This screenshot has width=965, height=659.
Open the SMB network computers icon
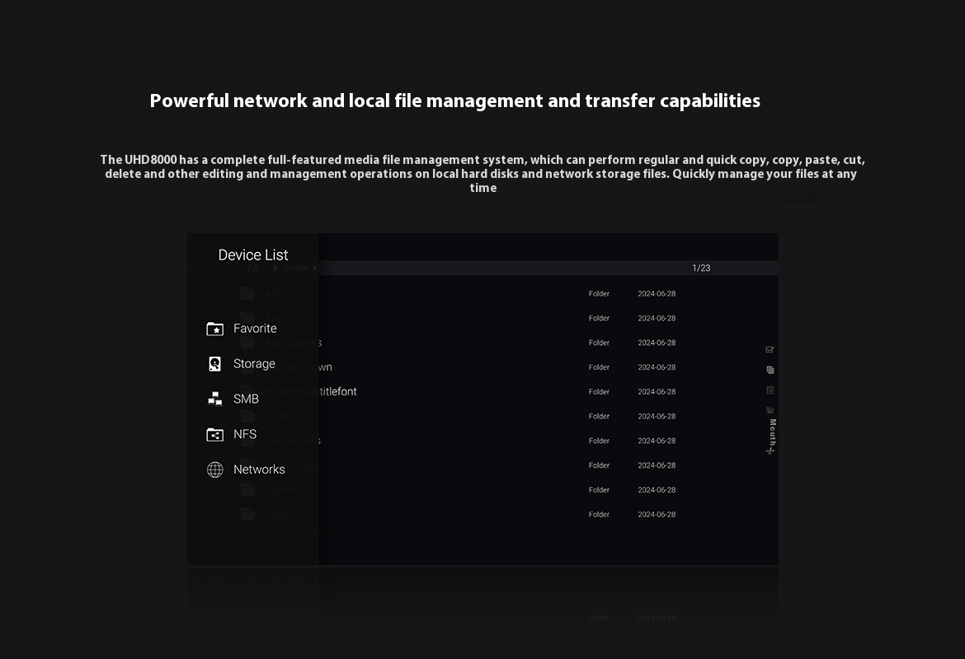click(214, 400)
